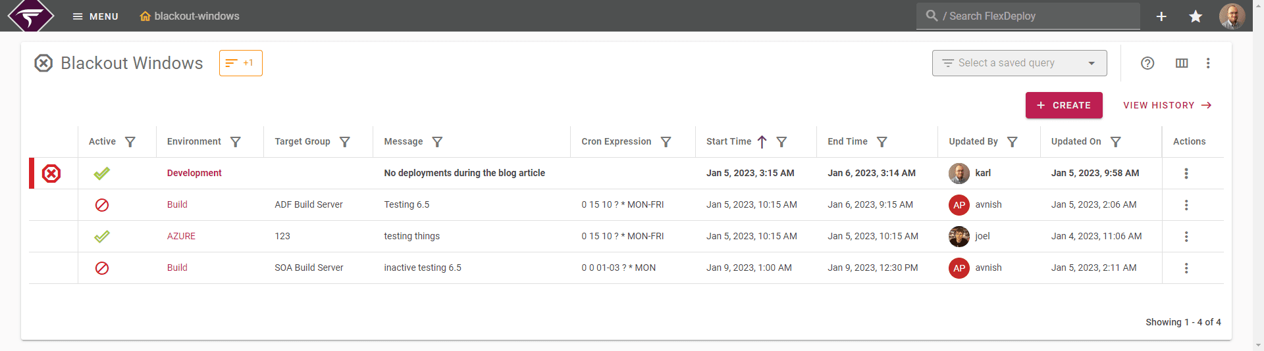
Task: Filter the Cron Expression column
Action: tap(666, 142)
